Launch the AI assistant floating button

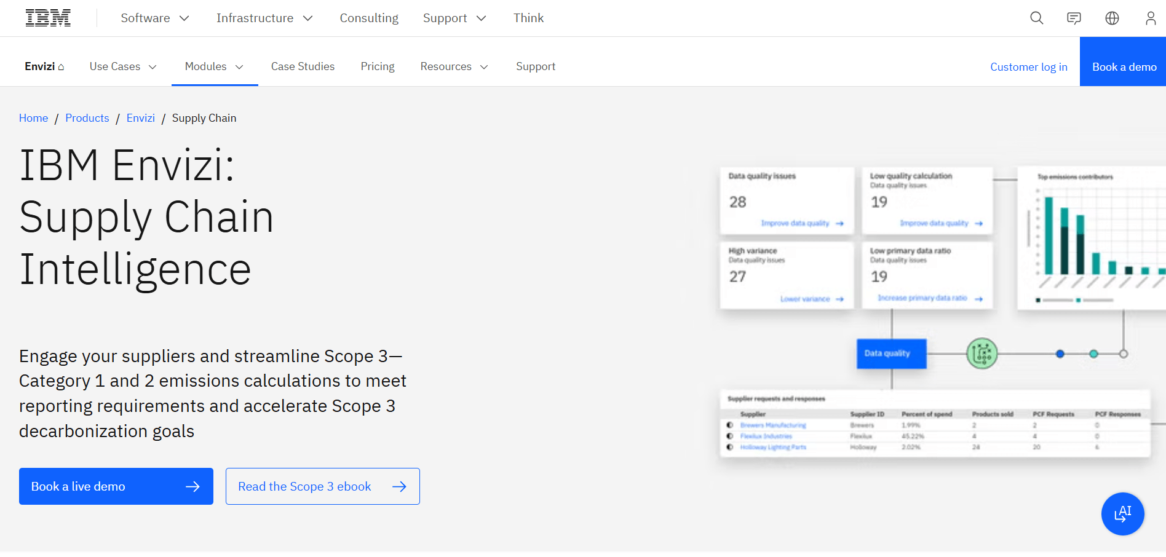click(1122, 513)
